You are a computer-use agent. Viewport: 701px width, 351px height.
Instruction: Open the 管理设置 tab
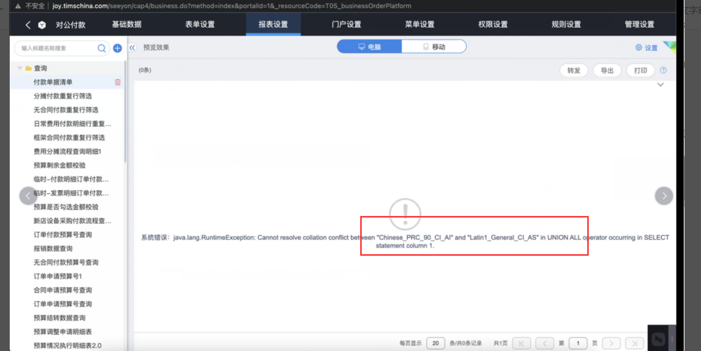point(639,24)
